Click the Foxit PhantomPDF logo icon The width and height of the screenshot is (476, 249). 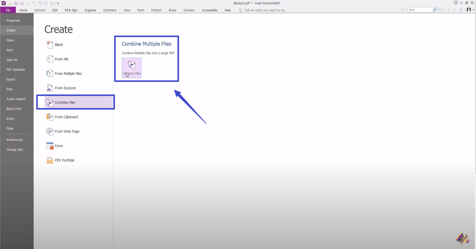4,3
